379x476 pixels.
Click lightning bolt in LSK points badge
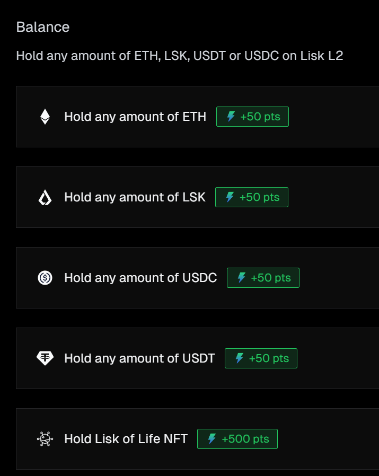(x=230, y=197)
